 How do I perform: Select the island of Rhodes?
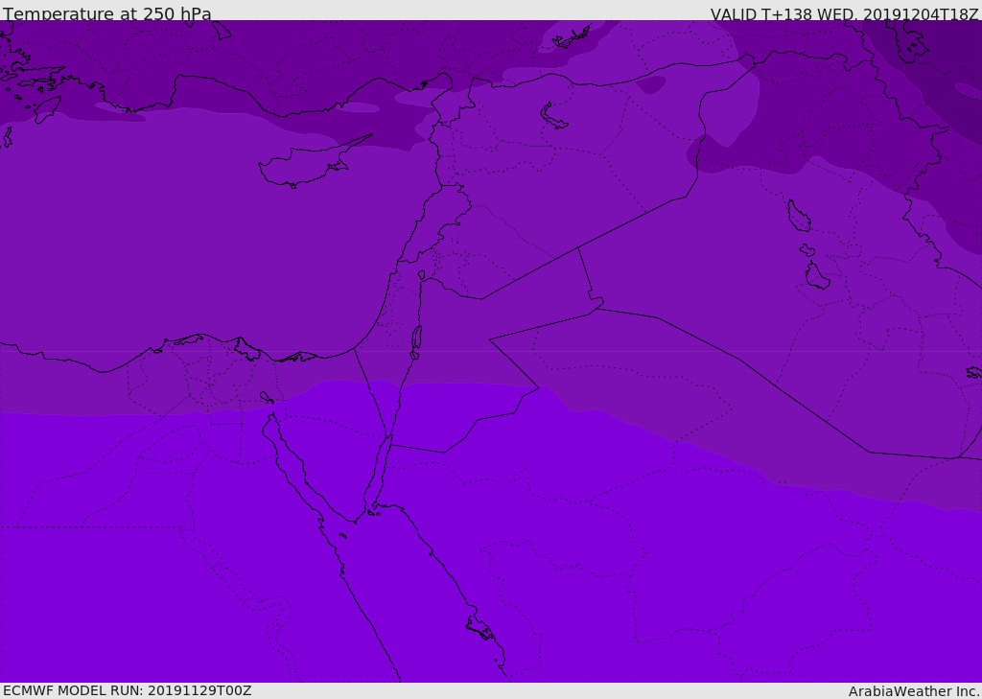(47, 109)
